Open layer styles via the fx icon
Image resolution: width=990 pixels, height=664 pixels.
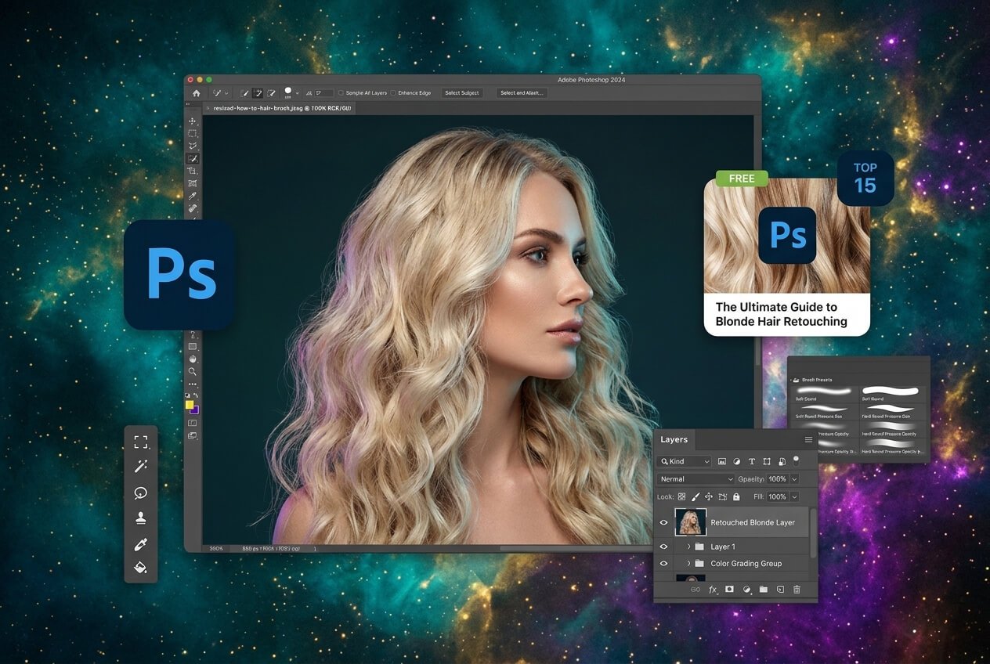pyautogui.click(x=713, y=590)
